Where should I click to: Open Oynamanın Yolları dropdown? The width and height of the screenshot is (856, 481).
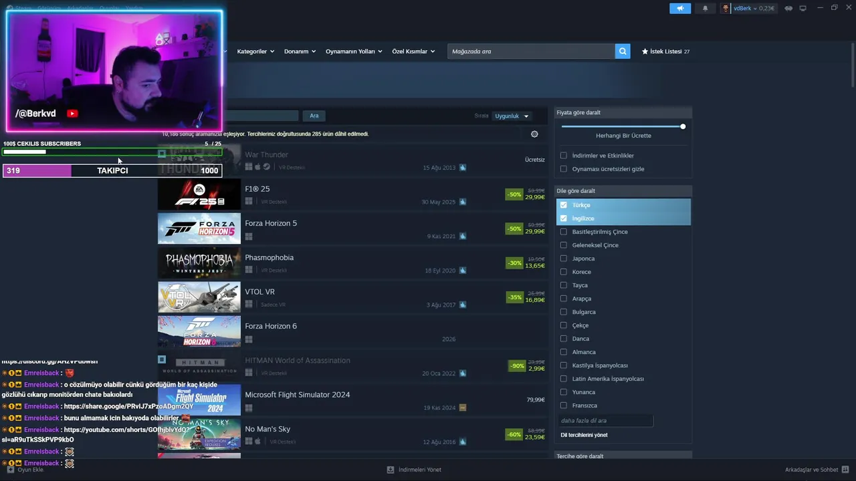354,51
